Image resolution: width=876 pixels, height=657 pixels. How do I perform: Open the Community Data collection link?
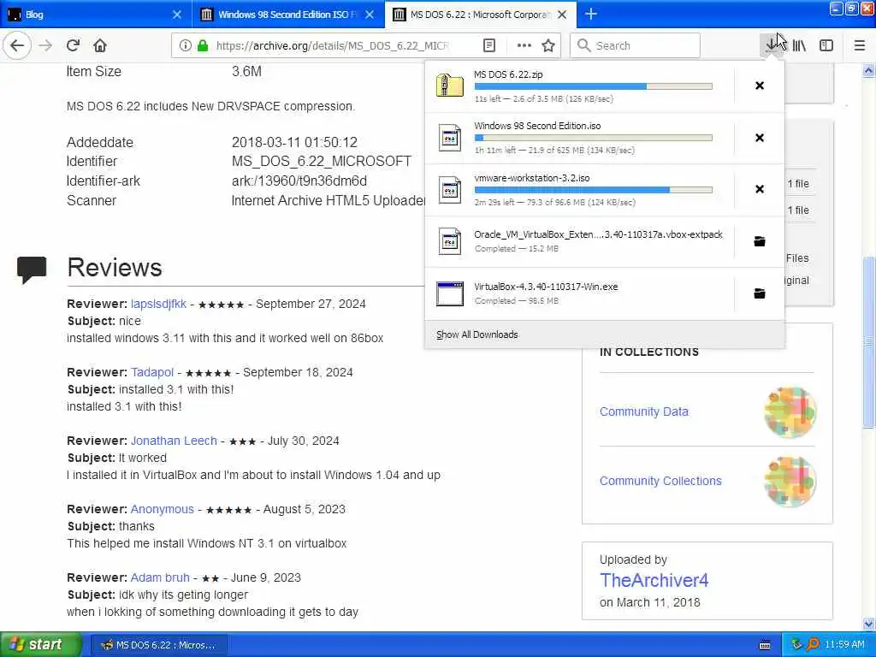pos(643,411)
